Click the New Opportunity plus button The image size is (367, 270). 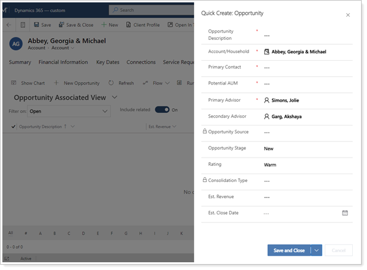57,83
